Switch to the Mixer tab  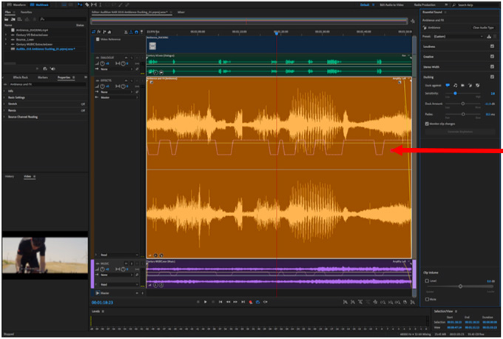pyautogui.click(x=181, y=12)
